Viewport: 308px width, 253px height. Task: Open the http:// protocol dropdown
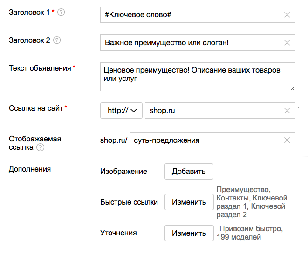pos(121,110)
